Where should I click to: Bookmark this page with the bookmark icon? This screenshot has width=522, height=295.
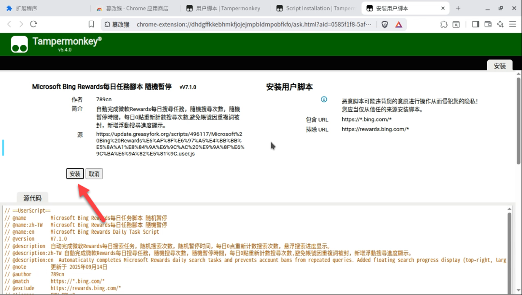(x=91, y=24)
